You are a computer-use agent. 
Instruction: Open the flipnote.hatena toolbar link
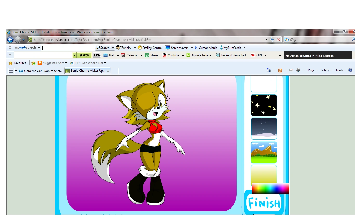coord(199,55)
